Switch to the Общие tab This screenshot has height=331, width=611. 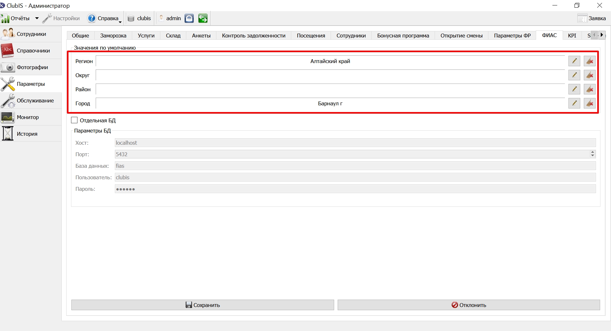click(x=80, y=36)
